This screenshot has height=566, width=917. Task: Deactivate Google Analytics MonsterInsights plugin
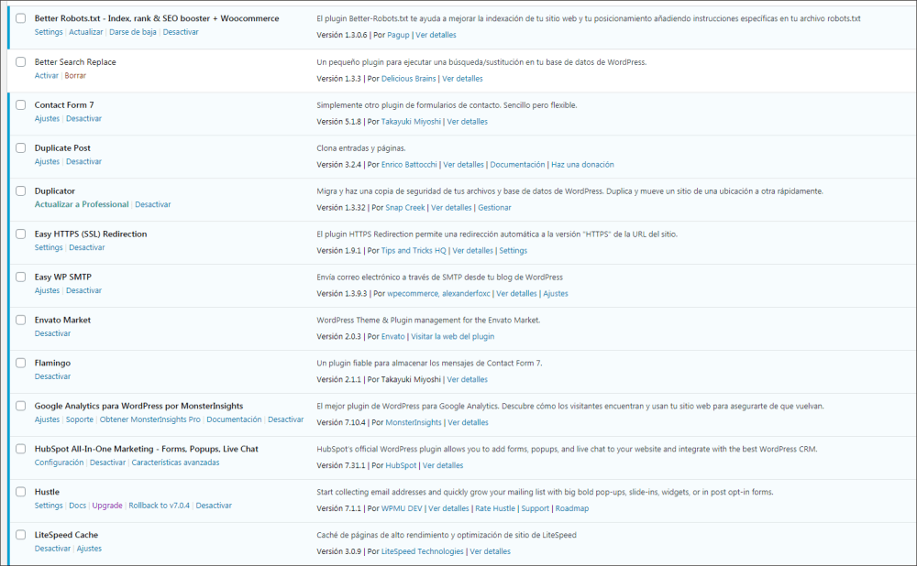(285, 419)
